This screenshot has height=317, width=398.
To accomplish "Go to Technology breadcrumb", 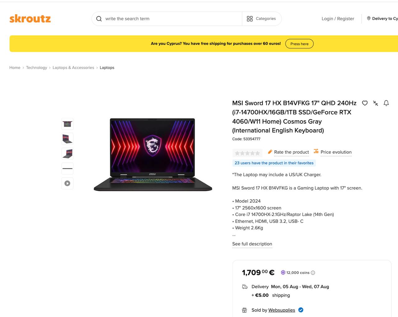I will 36,68.
